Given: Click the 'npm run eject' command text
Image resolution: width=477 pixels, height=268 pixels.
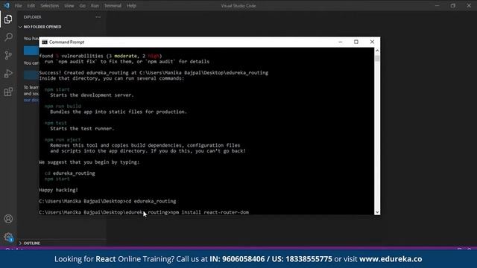Looking at the screenshot, I should click(63, 140).
